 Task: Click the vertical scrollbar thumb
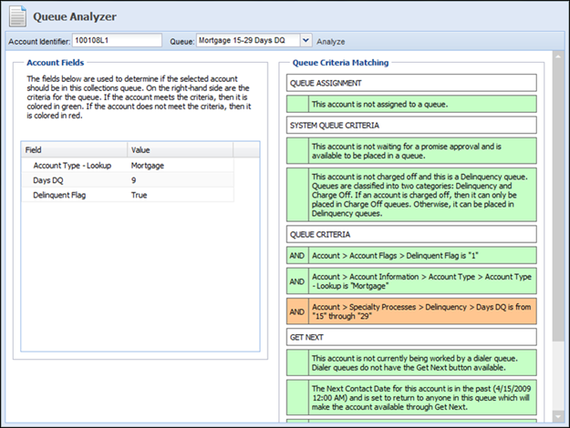(557, 200)
